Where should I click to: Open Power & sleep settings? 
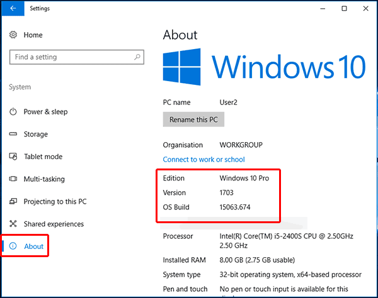click(x=45, y=112)
